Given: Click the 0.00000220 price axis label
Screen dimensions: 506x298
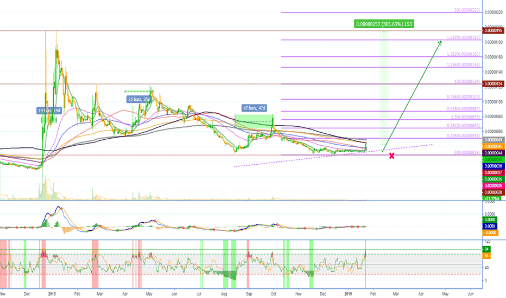Looking at the screenshot, I should coord(494,12).
